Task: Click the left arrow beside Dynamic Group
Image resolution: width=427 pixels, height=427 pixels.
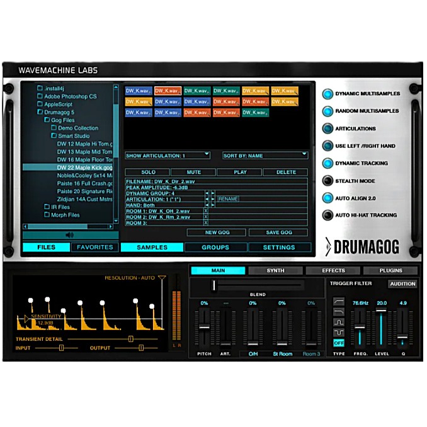Action: [207, 193]
